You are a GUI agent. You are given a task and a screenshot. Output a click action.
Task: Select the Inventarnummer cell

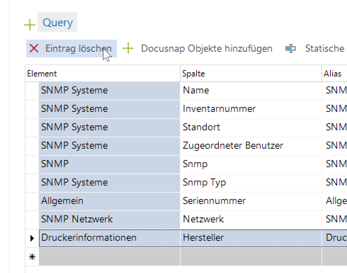(x=251, y=109)
